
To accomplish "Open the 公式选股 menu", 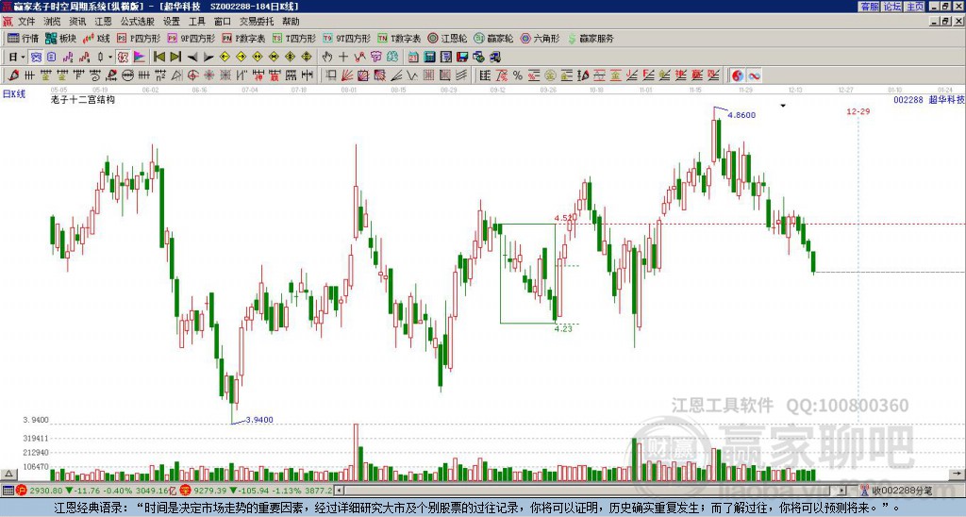I will (x=138, y=22).
